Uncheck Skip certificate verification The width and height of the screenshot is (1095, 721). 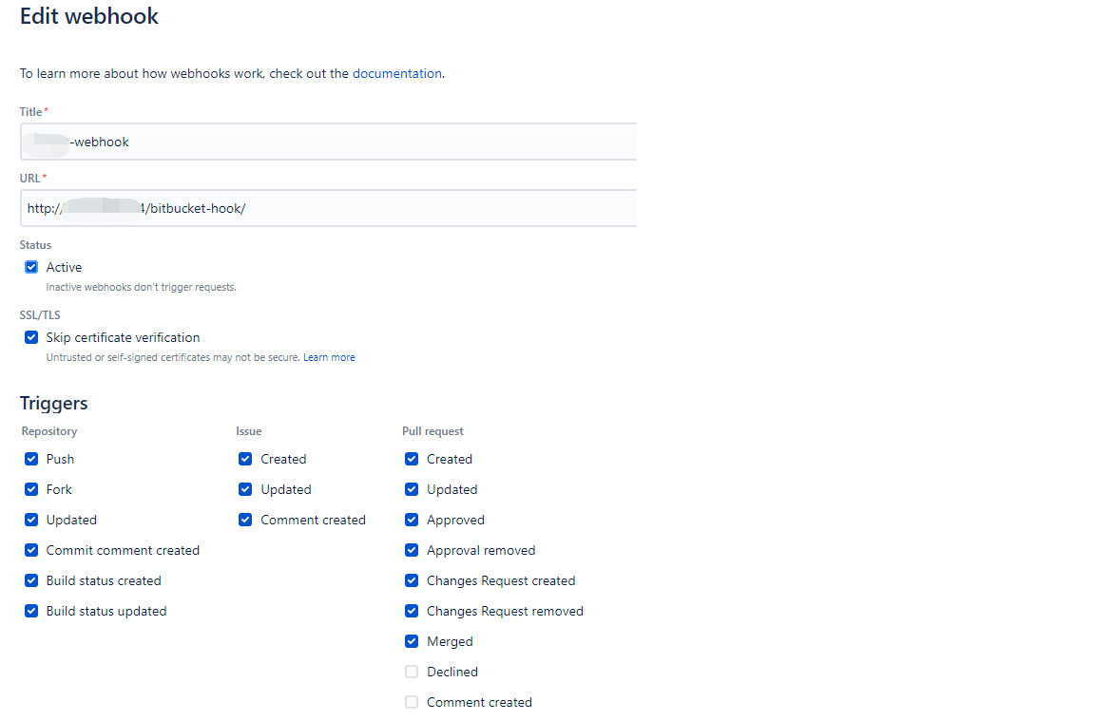(x=31, y=338)
